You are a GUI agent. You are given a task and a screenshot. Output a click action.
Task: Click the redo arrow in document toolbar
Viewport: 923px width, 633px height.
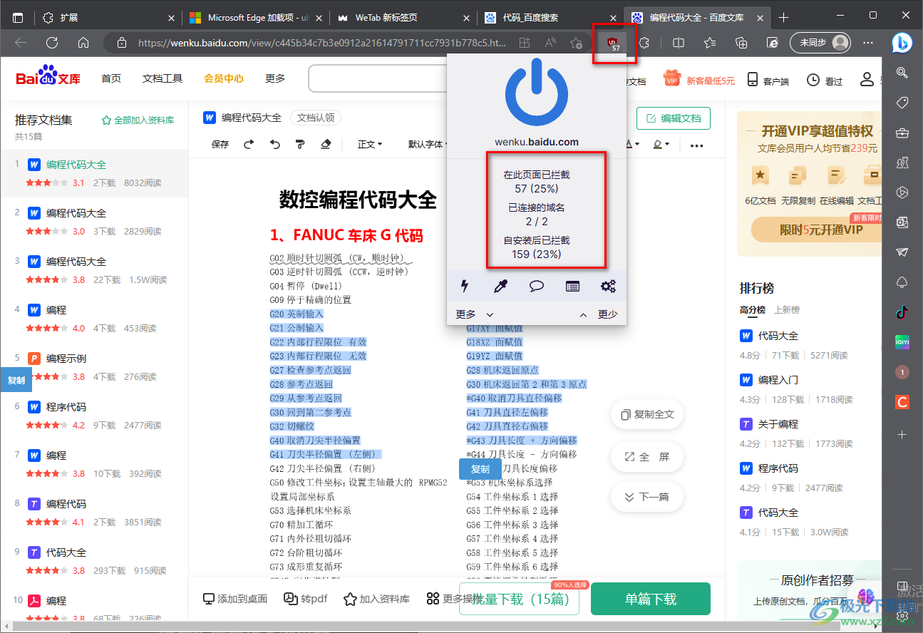point(249,145)
